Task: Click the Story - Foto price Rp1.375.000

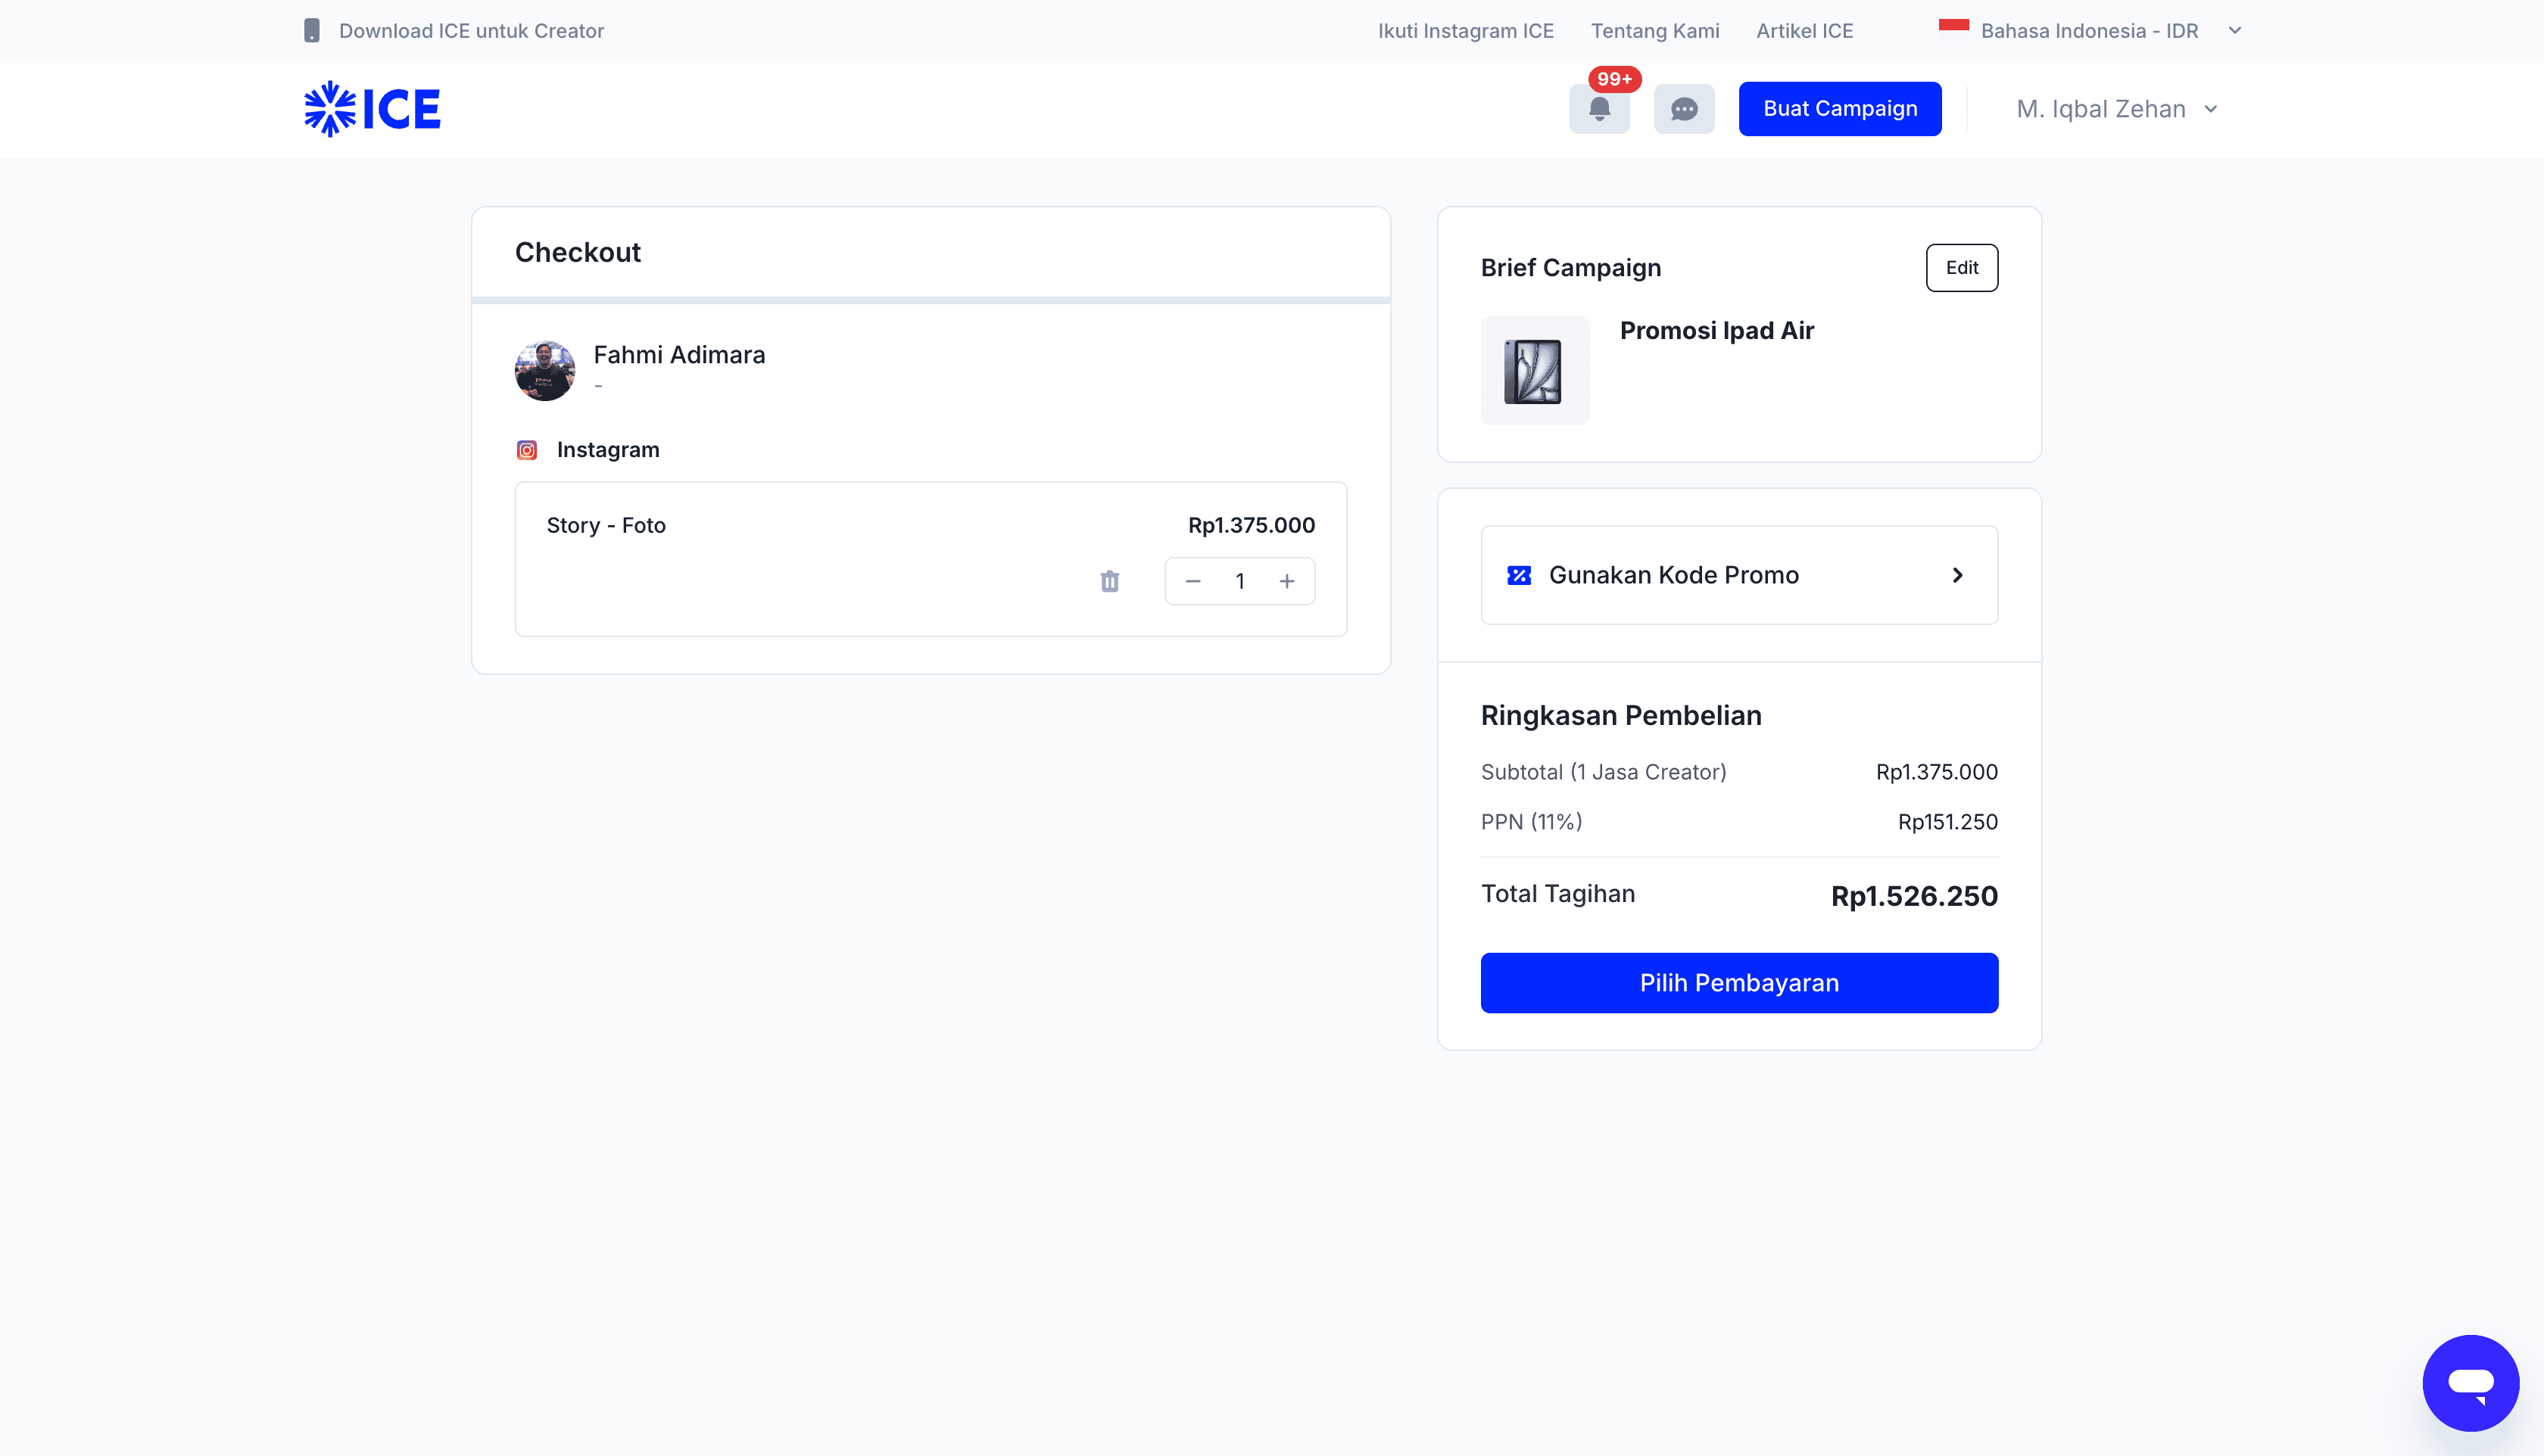Action: [x=1251, y=526]
